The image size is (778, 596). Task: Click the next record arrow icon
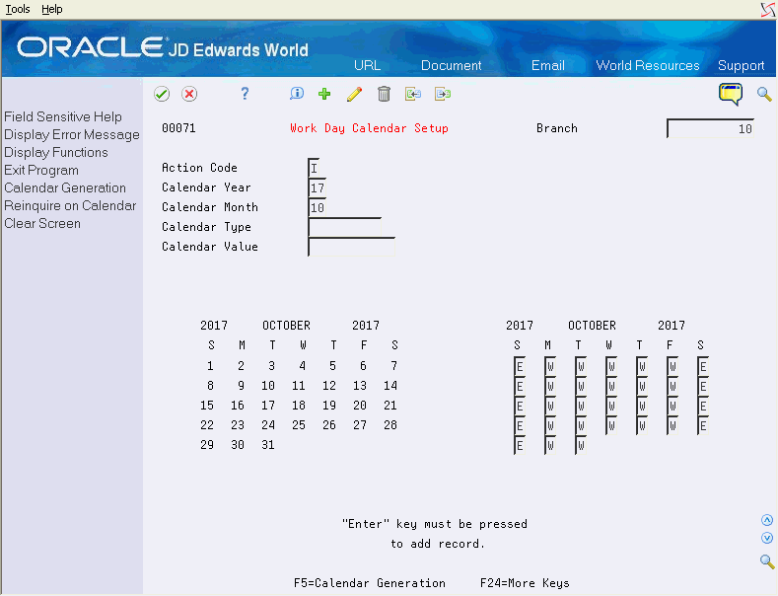click(443, 94)
